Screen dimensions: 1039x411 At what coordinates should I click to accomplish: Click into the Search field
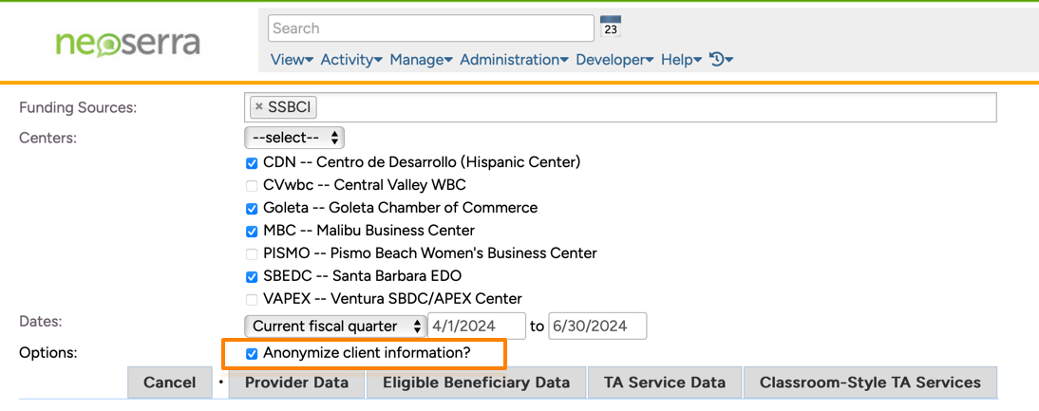click(430, 28)
